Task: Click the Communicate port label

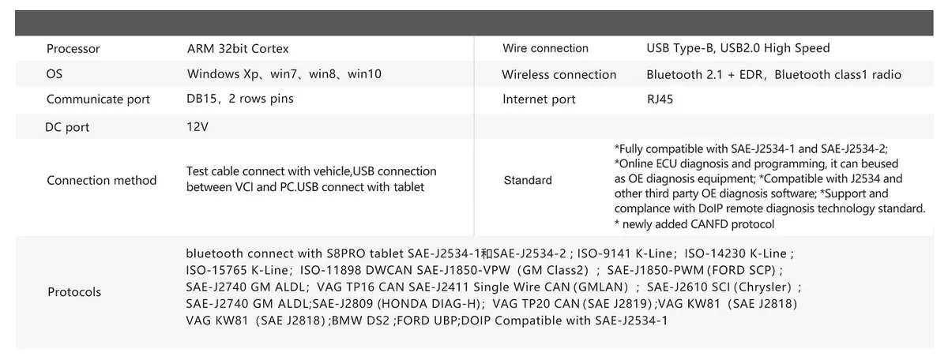Action: pos(98,99)
